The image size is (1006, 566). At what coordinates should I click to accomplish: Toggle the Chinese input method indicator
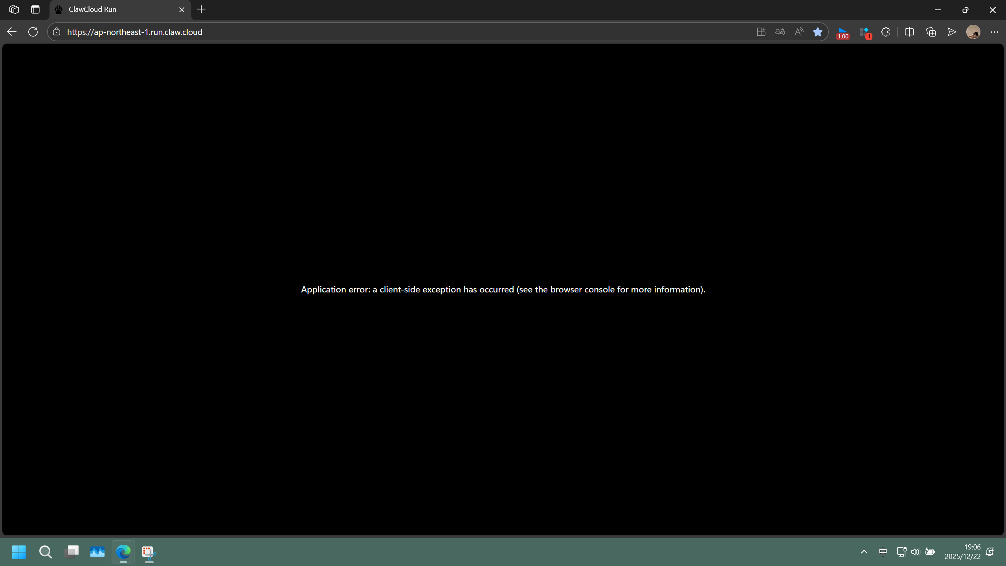(x=883, y=552)
